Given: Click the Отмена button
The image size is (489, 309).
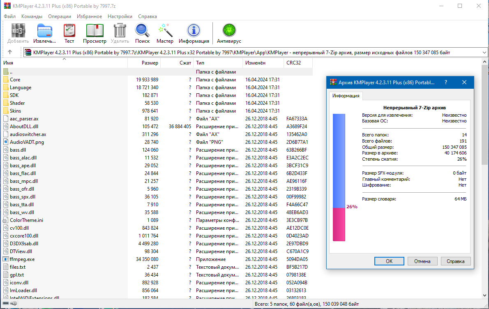Looking at the screenshot, I should point(422,261).
